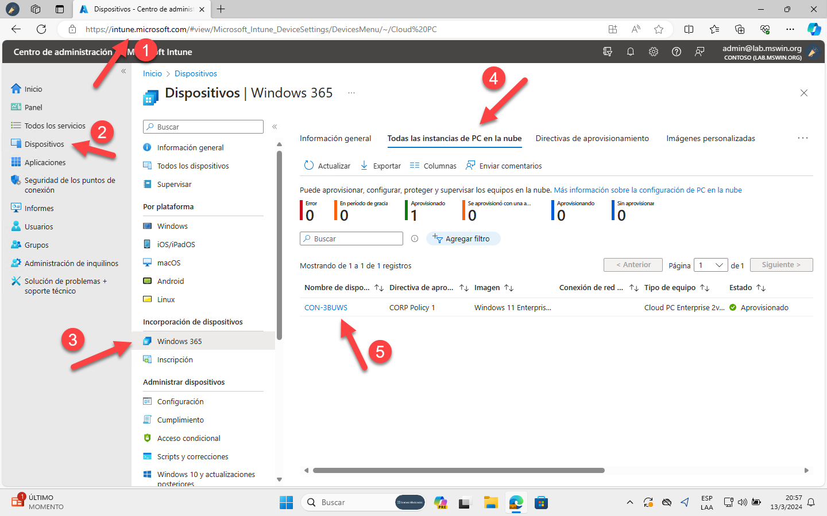The height and width of the screenshot is (516, 827).
Task: Open the CON-3BUWS Cloud PC link
Action: [326, 308]
